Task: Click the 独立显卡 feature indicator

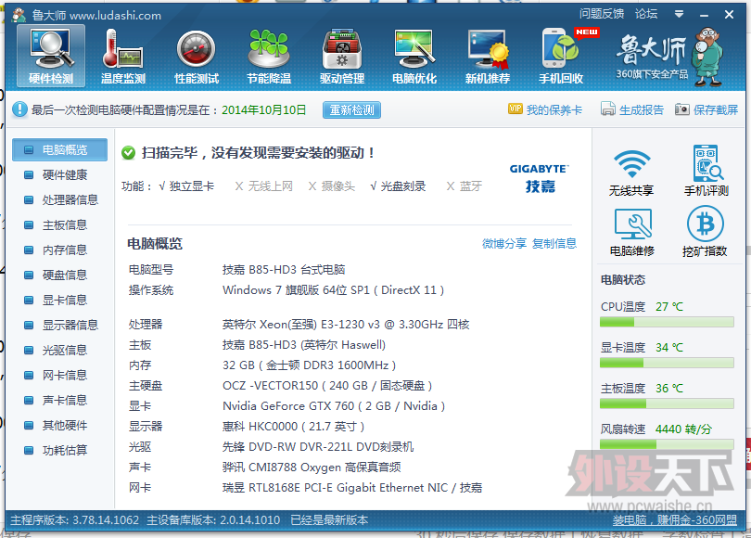Action: pyautogui.click(x=186, y=186)
